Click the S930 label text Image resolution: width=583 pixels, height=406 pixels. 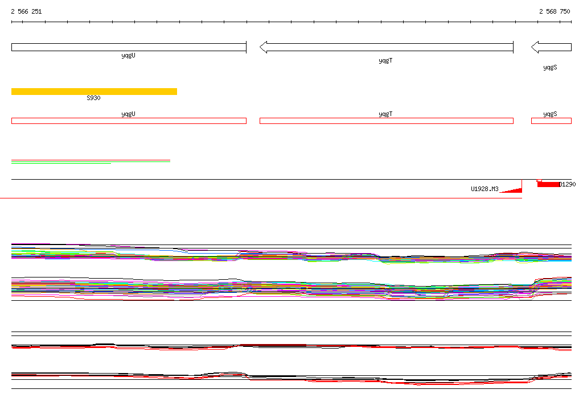(x=93, y=98)
